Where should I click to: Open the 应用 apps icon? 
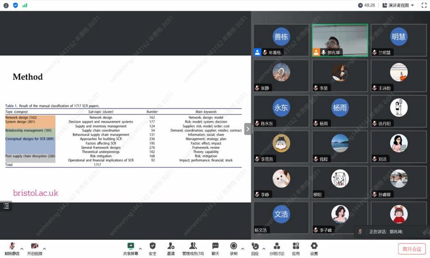(x=296, y=247)
